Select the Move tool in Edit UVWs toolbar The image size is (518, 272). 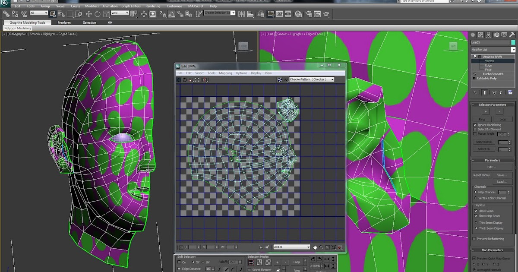point(178,80)
